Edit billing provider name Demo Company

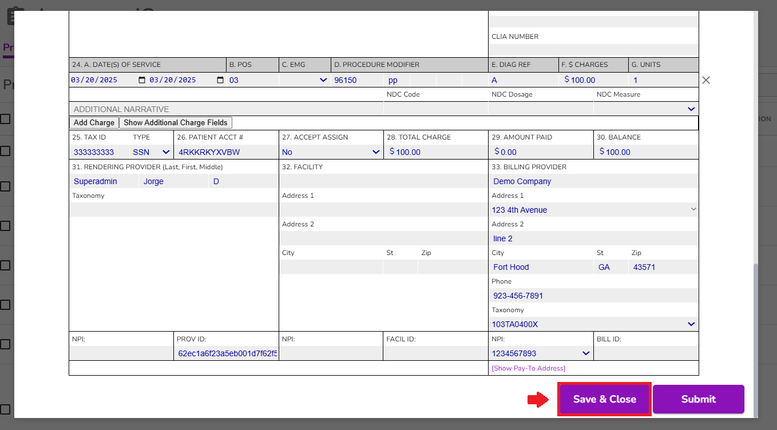point(593,181)
